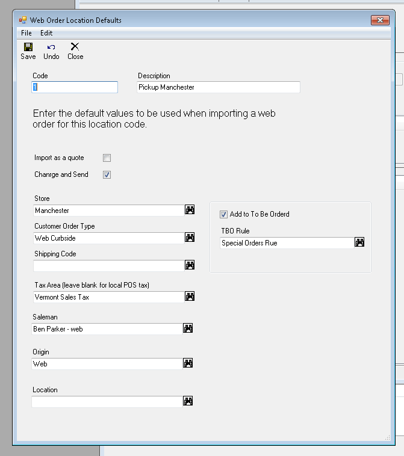Toggle Chanrge and Send checkbox
404x456 pixels.
pyautogui.click(x=107, y=175)
